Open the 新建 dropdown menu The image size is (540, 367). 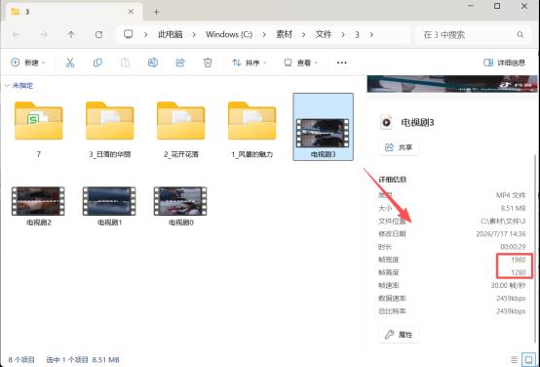point(28,62)
